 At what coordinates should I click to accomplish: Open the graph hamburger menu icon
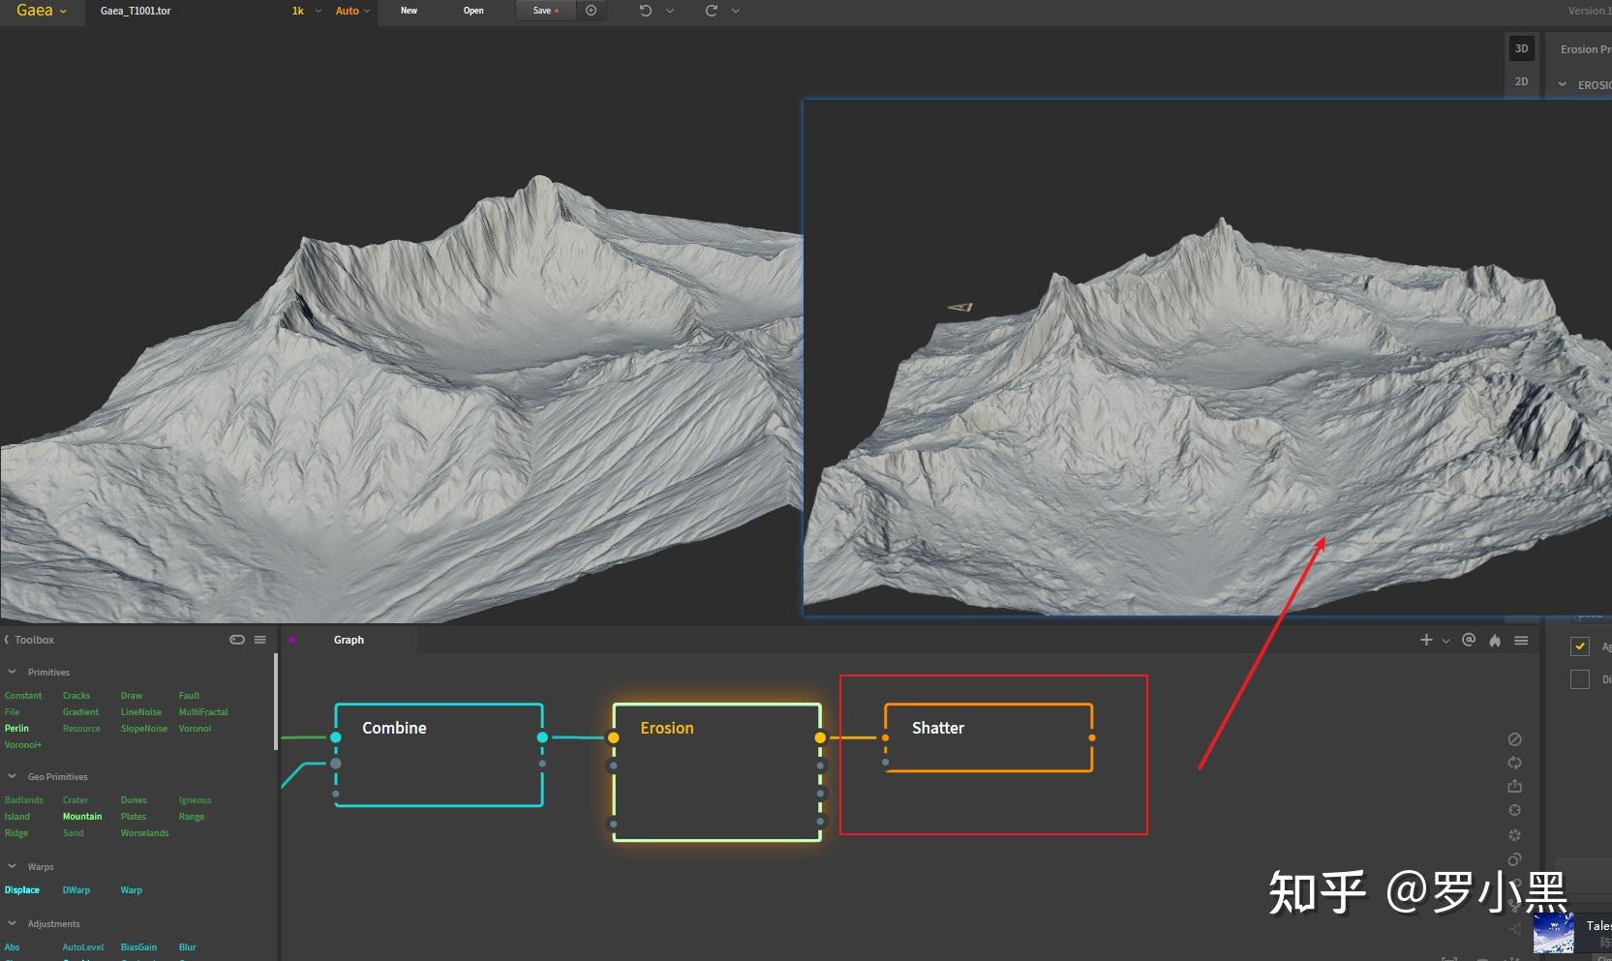click(1521, 641)
